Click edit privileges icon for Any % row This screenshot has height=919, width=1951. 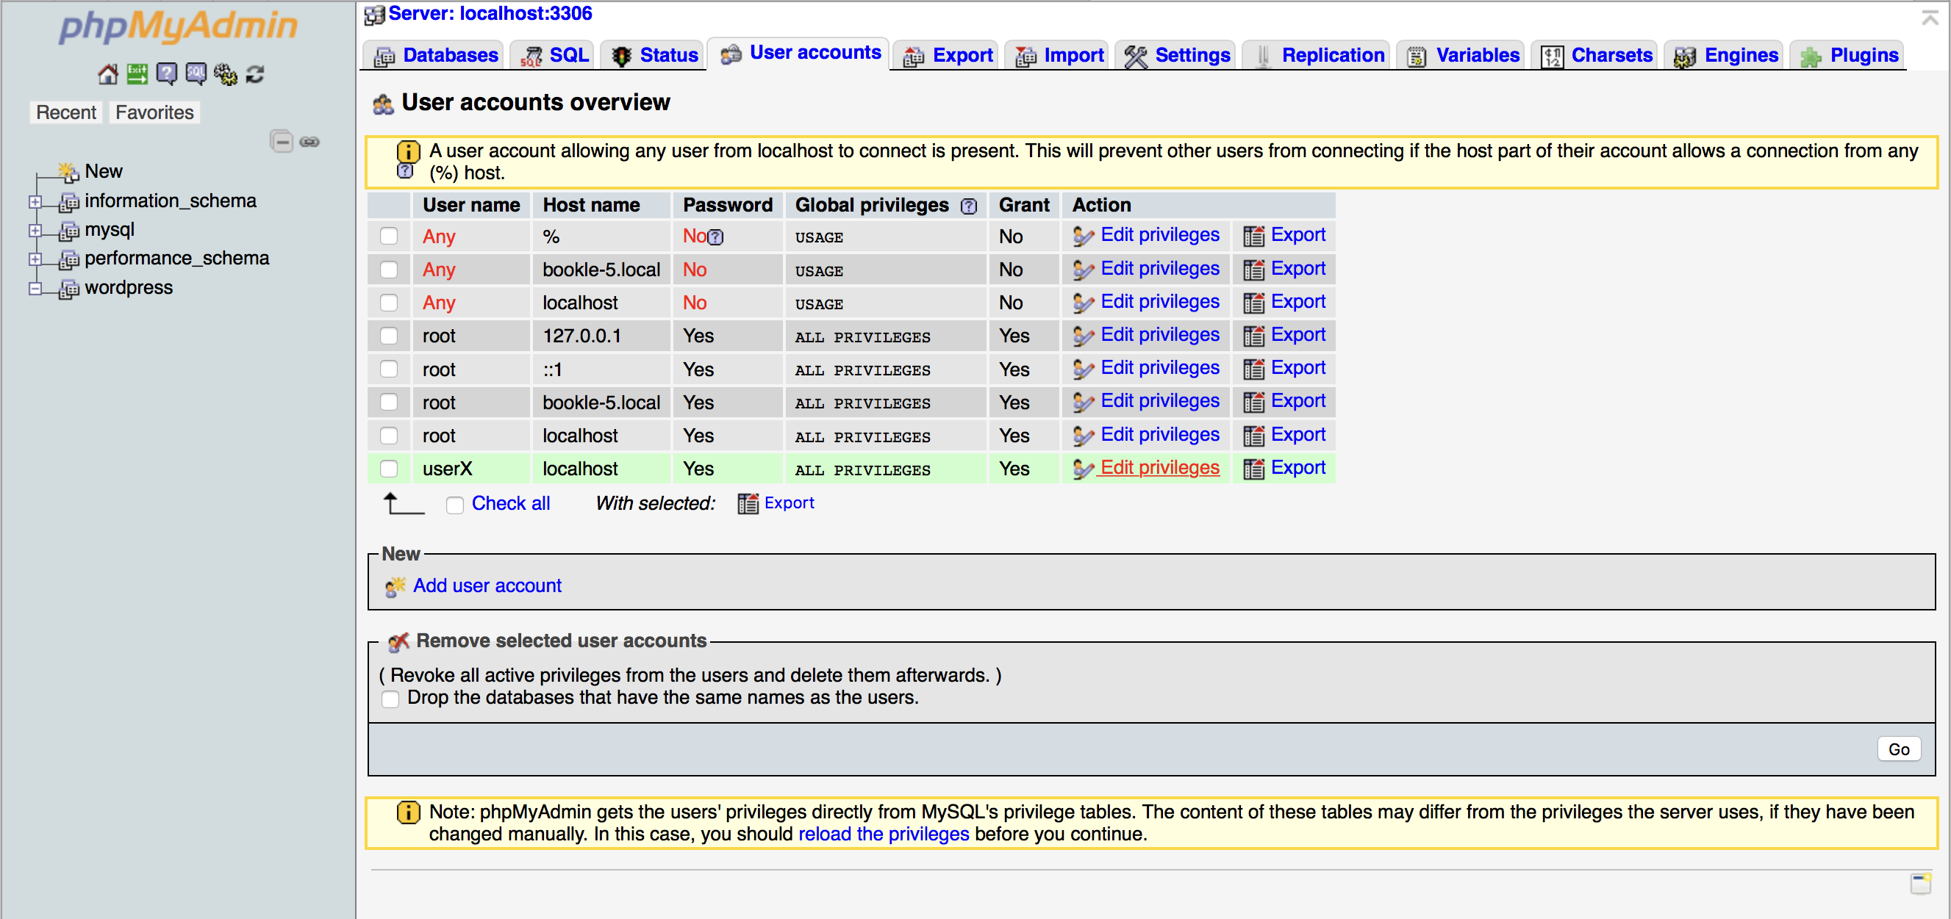(1083, 237)
